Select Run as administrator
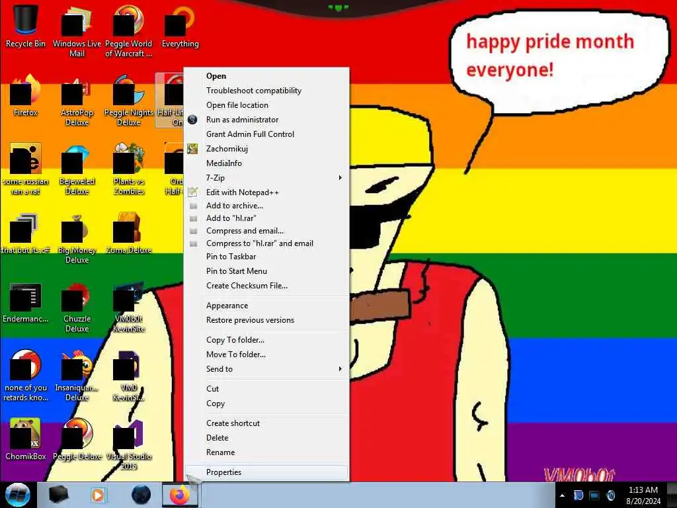Viewport: 677px width, 508px height. tap(266, 120)
